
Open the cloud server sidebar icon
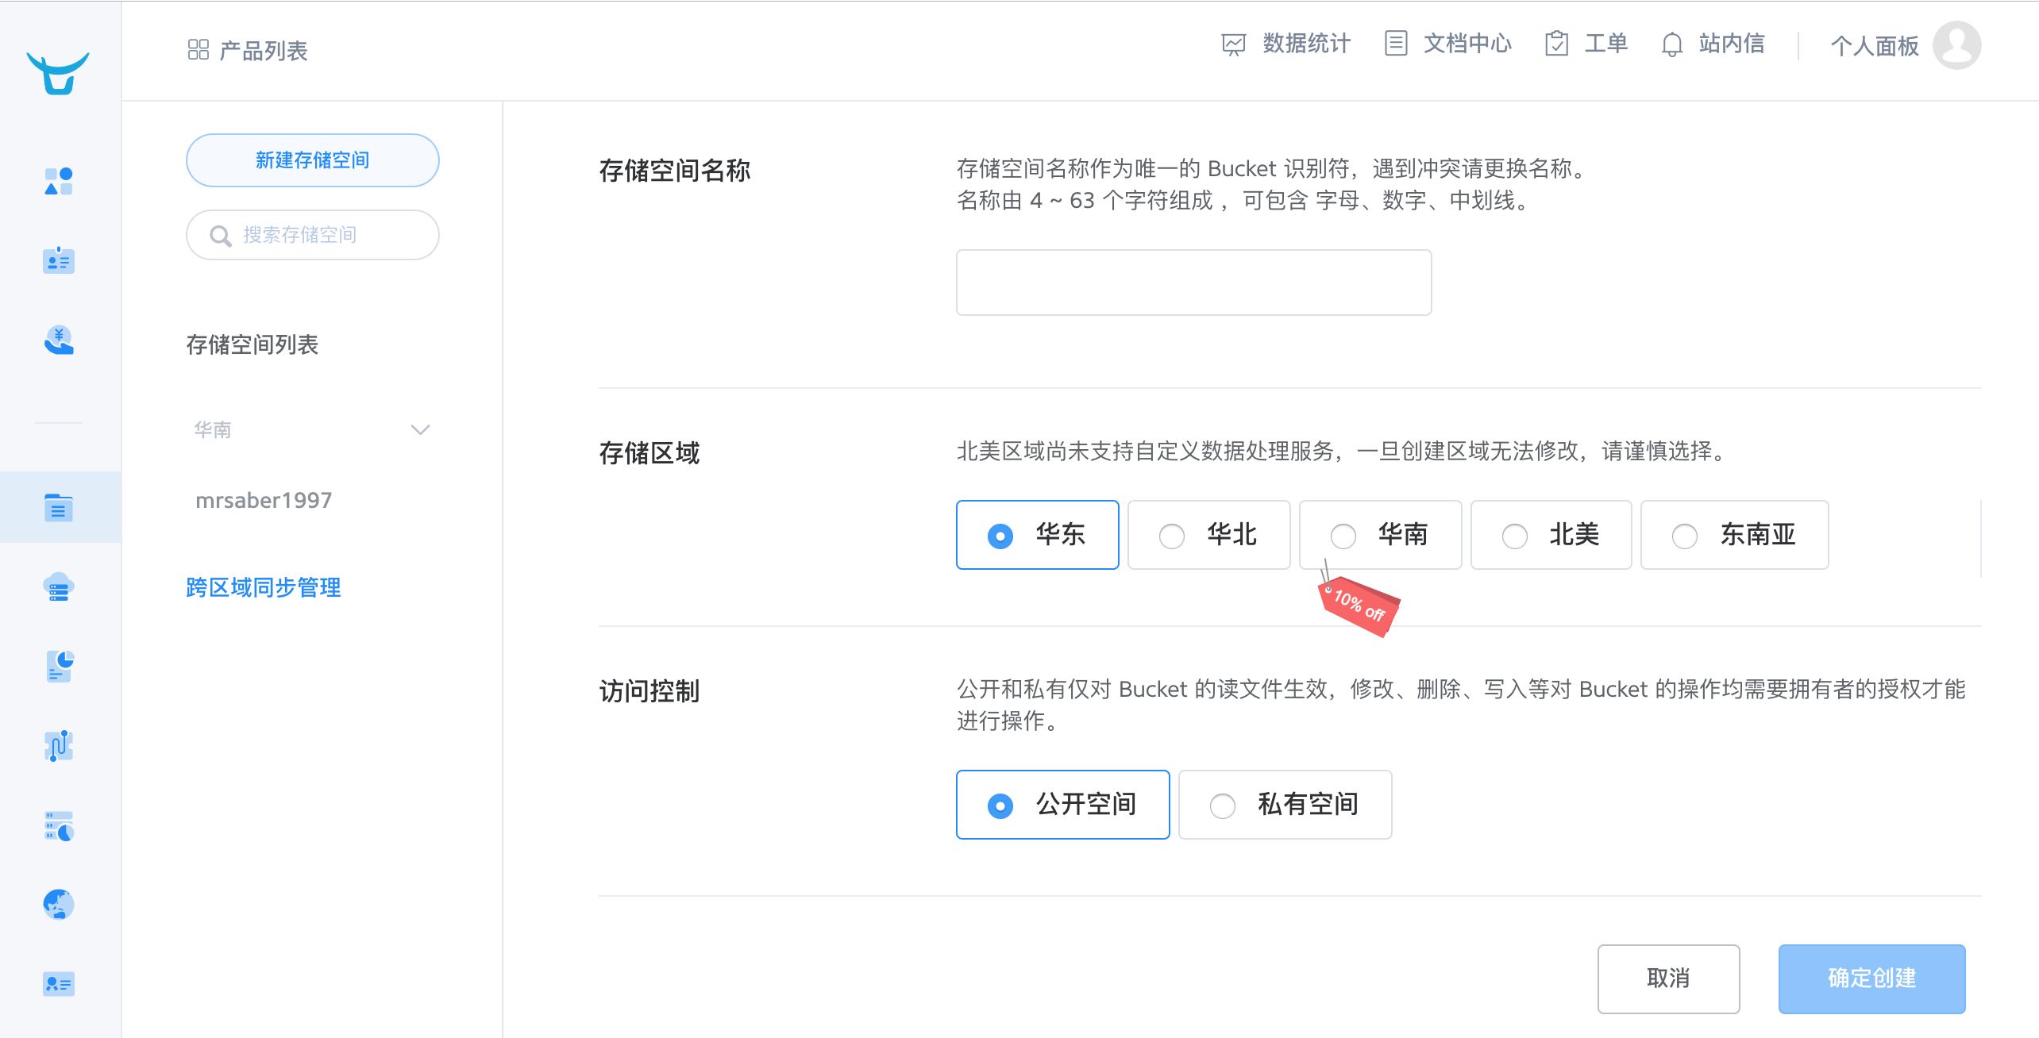[59, 587]
